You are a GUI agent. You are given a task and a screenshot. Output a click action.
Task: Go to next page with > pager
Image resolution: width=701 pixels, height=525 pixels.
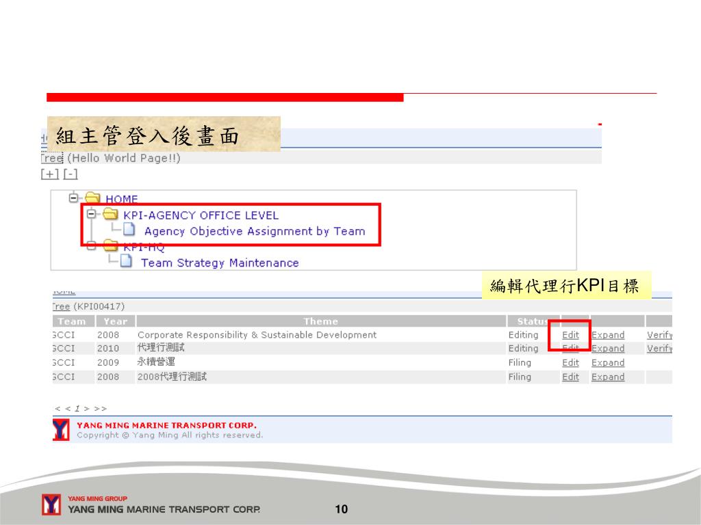[88, 408]
